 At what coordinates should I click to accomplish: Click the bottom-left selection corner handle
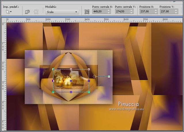coord(53,92)
